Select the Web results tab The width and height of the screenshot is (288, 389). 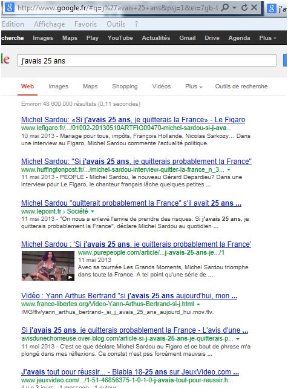[27, 87]
